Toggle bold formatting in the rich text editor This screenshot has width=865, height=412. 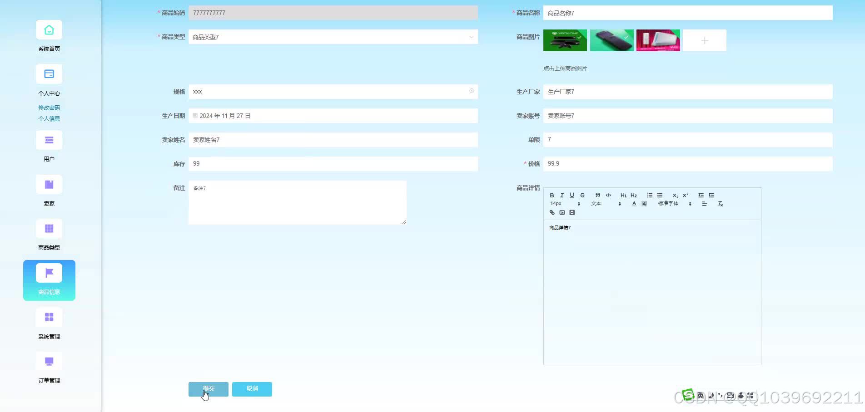552,195
